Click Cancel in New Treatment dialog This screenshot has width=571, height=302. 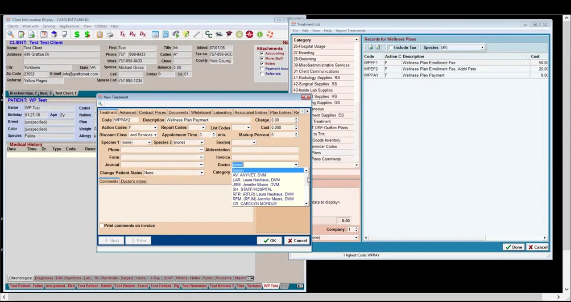pyautogui.click(x=297, y=241)
